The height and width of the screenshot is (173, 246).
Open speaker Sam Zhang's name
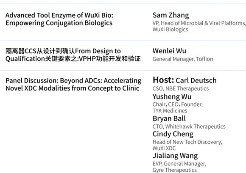click(x=171, y=16)
